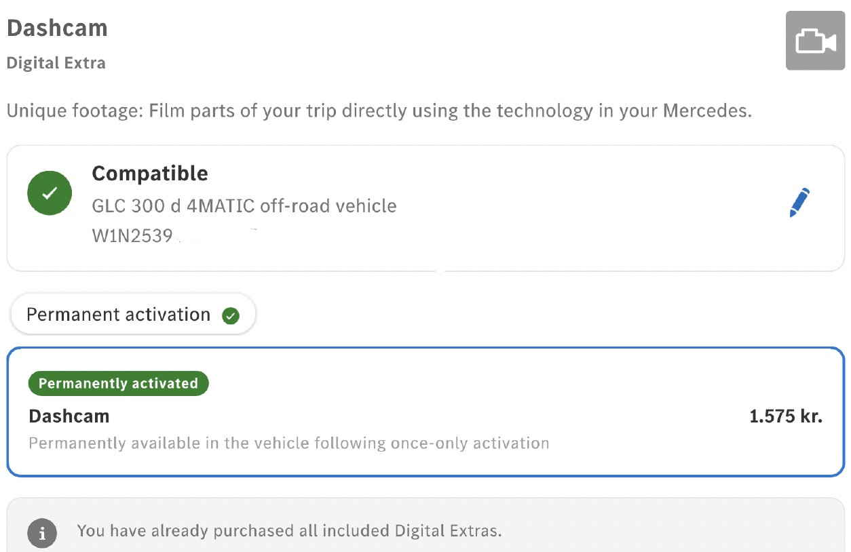Click the Dashcam video camera icon
851x552 pixels.
815,41
